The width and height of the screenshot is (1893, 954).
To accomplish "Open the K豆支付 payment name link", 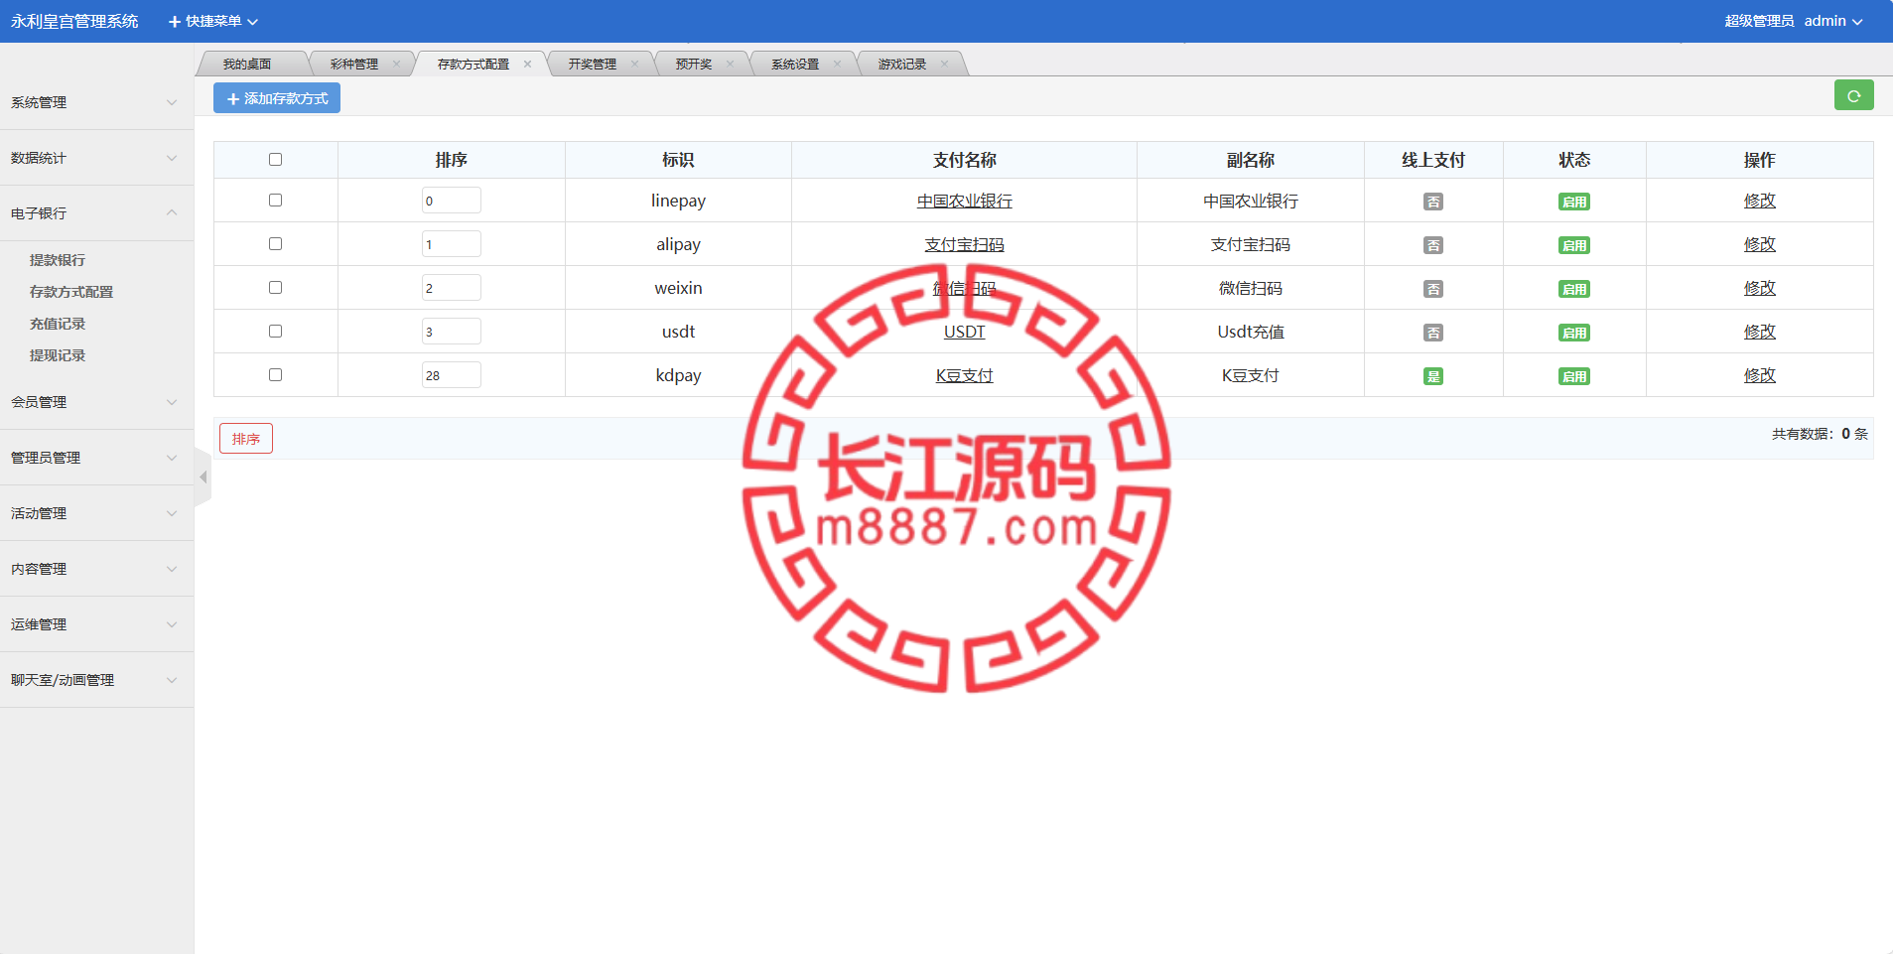I will [x=965, y=375].
